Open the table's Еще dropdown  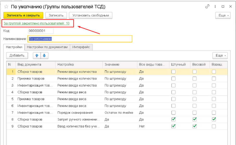[x=220, y=56]
